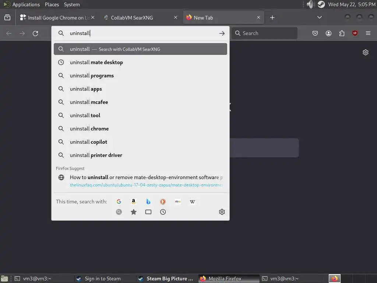Open search settings gear in dropdown

point(222,212)
